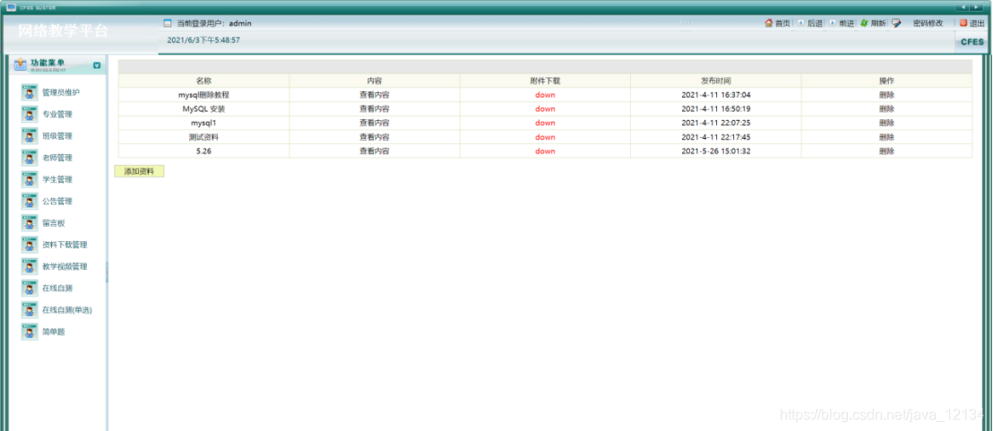
Task: Open 班级管理 icon in sidebar
Action: (x=30, y=136)
